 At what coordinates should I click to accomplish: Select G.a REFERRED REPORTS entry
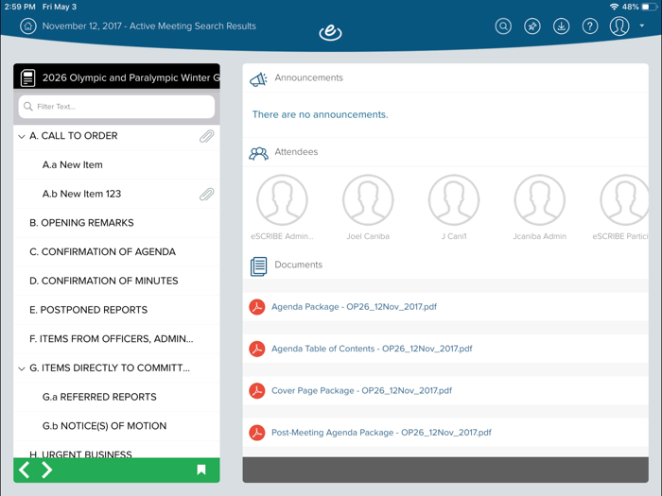pyautogui.click(x=116, y=397)
